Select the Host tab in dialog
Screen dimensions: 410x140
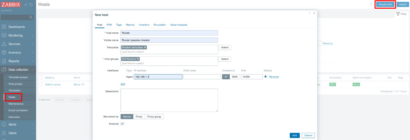[x=100, y=25]
